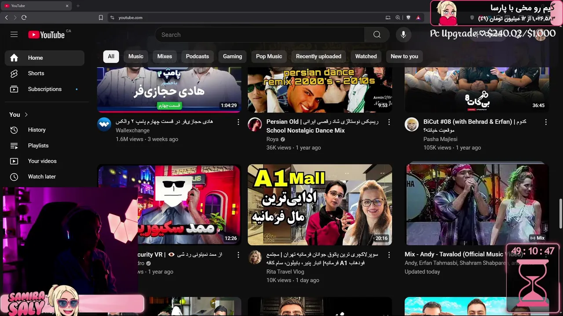The image size is (563, 316).
Task: Open the A1 Mall video thumbnail
Action: pyautogui.click(x=320, y=205)
